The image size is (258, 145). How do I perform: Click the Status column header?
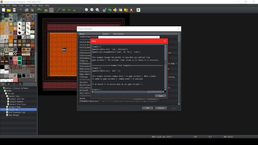[x=106, y=34]
